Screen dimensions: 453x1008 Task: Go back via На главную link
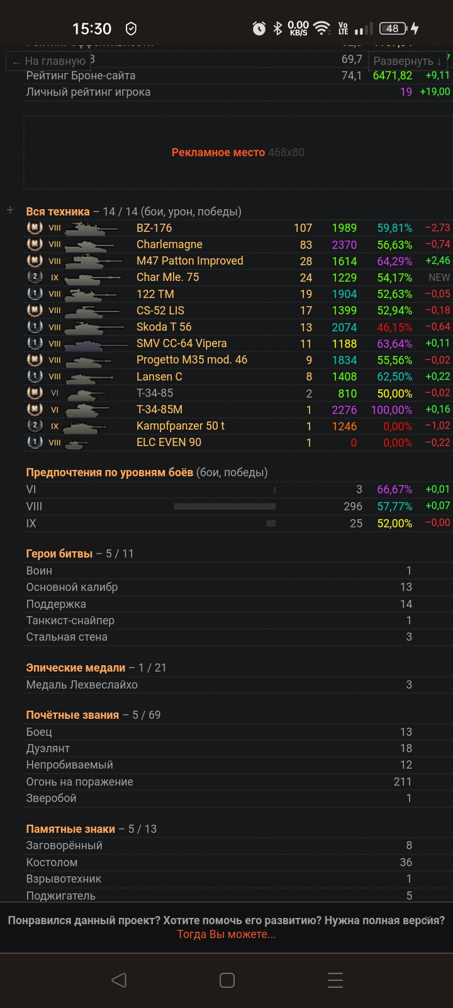pyautogui.click(x=49, y=62)
